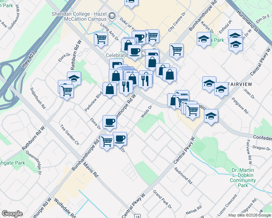Open the large coffee cup marker over Celebration Square
Screen dimensions: 272x218
pos(135,52)
